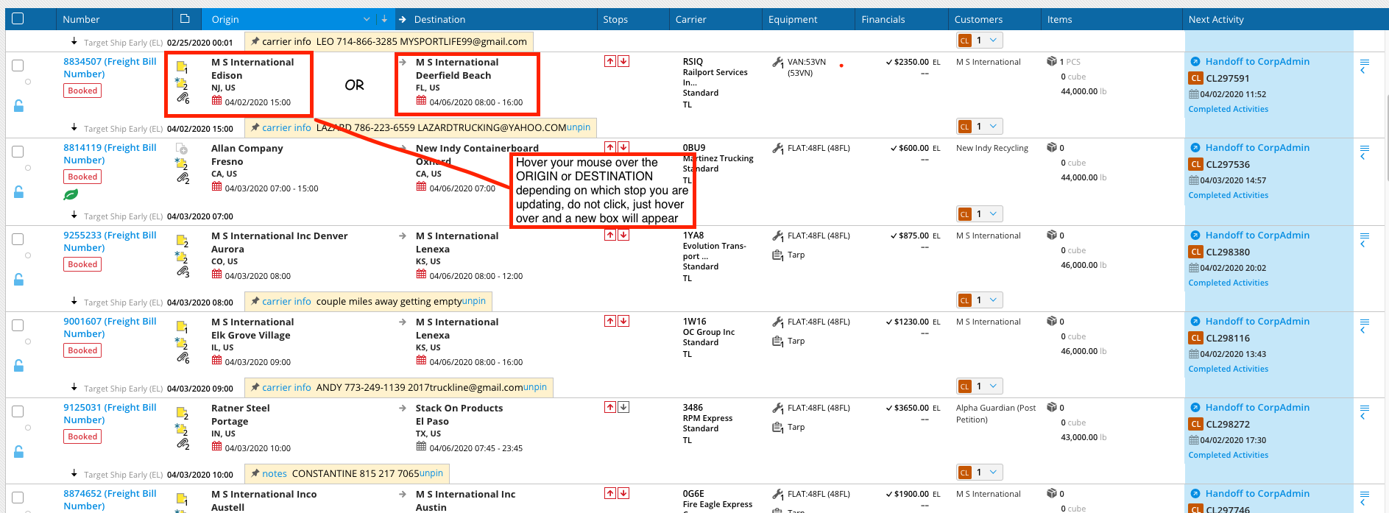The width and height of the screenshot is (1389, 513).
Task: Click Booked status on load 9001607
Action: (x=82, y=350)
